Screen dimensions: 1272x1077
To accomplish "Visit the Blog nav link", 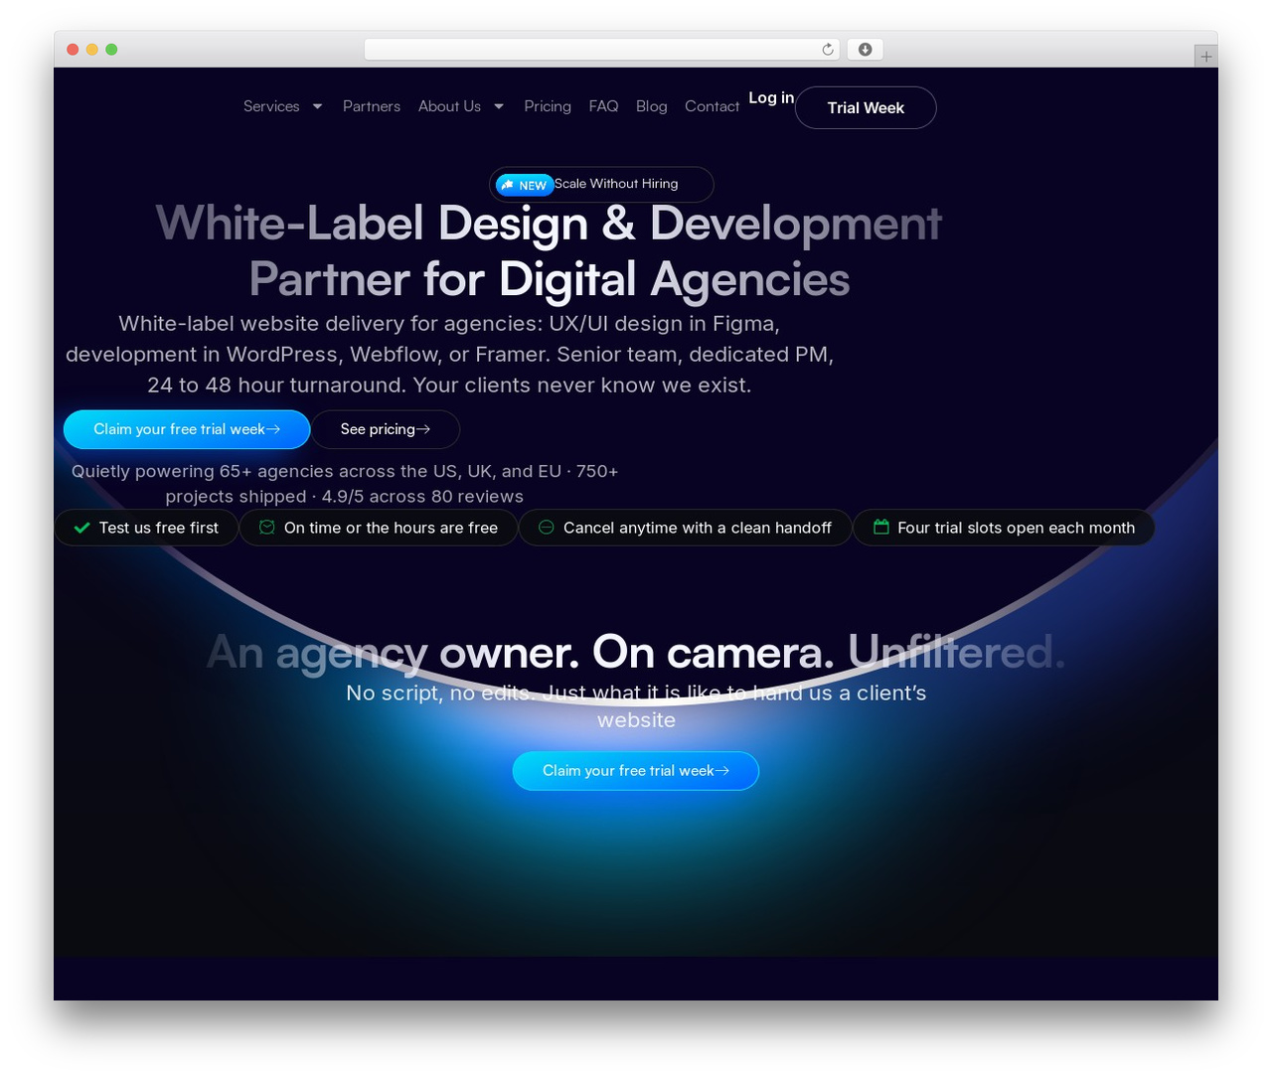I will click(652, 106).
